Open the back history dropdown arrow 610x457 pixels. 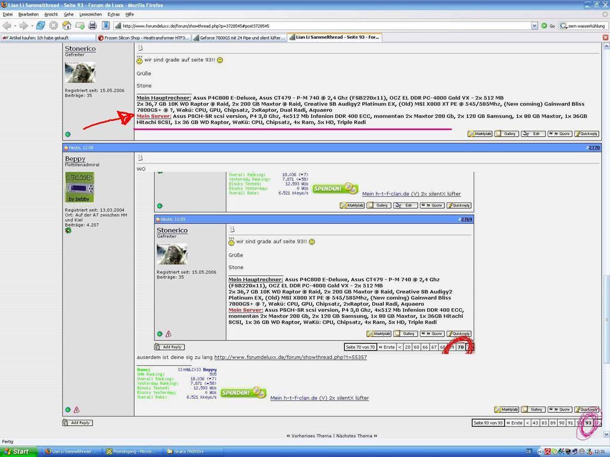coord(15,26)
